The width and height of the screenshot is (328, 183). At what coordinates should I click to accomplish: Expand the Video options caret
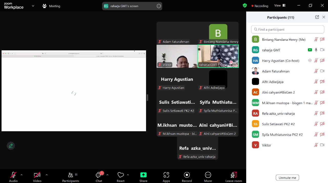[47, 175]
